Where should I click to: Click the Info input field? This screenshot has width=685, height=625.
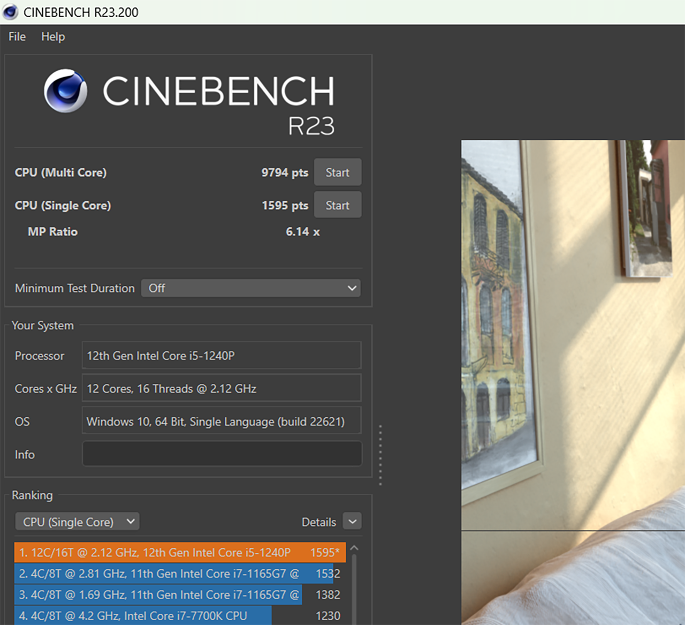(222, 454)
